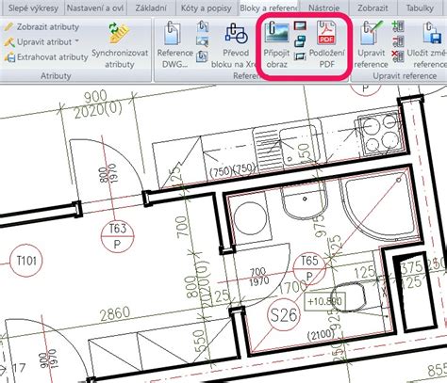The width and height of the screenshot is (447, 383).
Task: Click Extrahovat atributy button
Action: [x=46, y=57]
